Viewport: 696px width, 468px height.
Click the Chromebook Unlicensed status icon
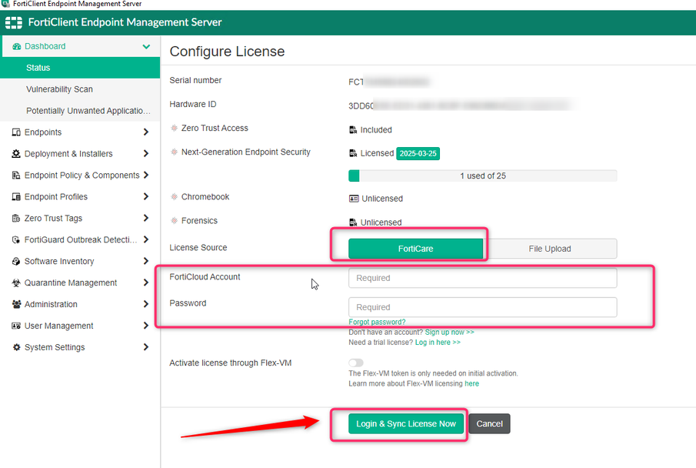[x=354, y=199]
